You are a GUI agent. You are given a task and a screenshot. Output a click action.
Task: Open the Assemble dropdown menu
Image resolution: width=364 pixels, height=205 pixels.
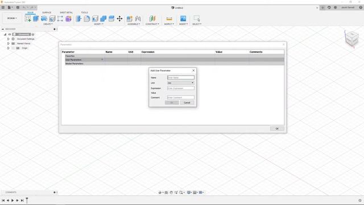(134, 24)
